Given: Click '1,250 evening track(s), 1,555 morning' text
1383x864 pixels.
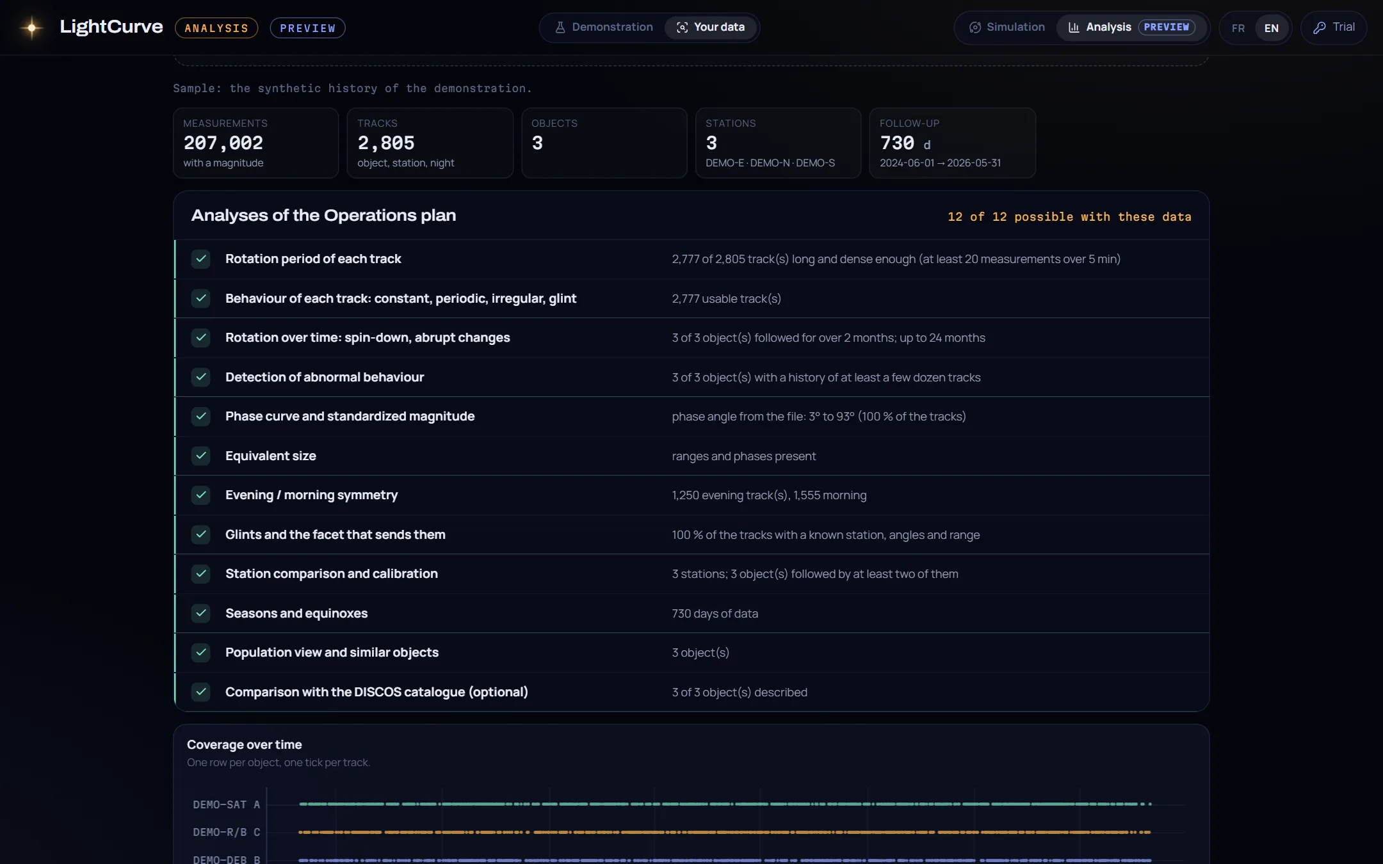Looking at the screenshot, I should pos(769,495).
